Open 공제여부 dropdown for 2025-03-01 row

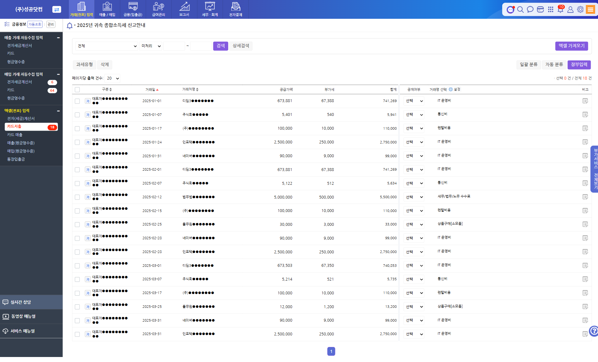coord(414,266)
